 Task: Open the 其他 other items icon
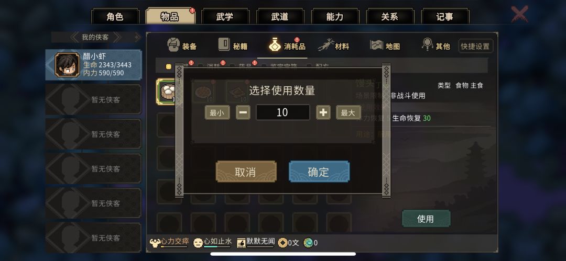428,44
